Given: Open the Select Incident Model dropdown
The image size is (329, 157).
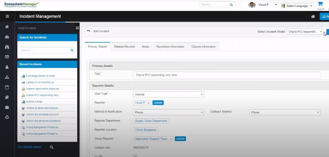Looking at the screenshot, I should click(x=305, y=32).
